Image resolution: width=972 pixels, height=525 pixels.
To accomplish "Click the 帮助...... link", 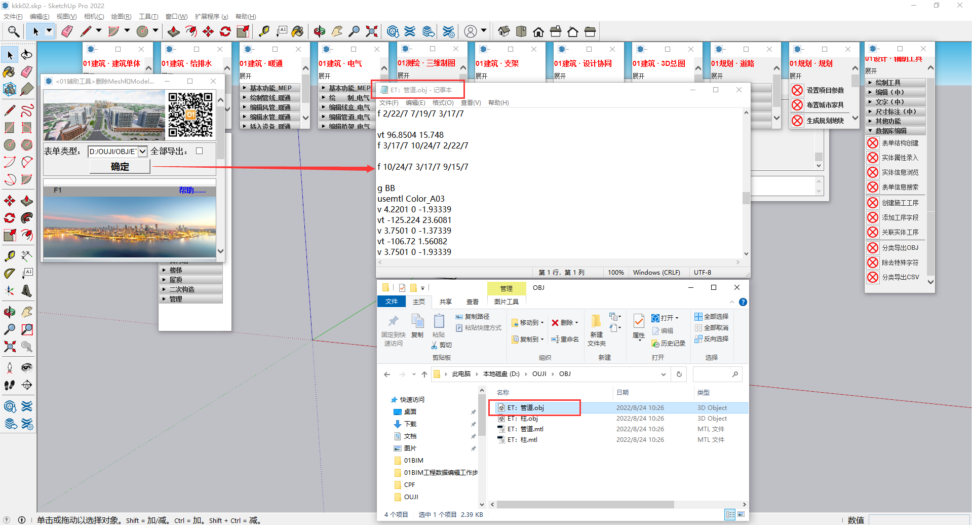I will [x=192, y=191].
